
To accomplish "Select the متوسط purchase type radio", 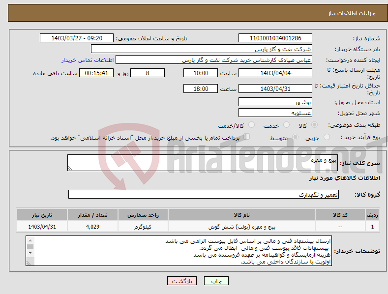I will [295, 137].
